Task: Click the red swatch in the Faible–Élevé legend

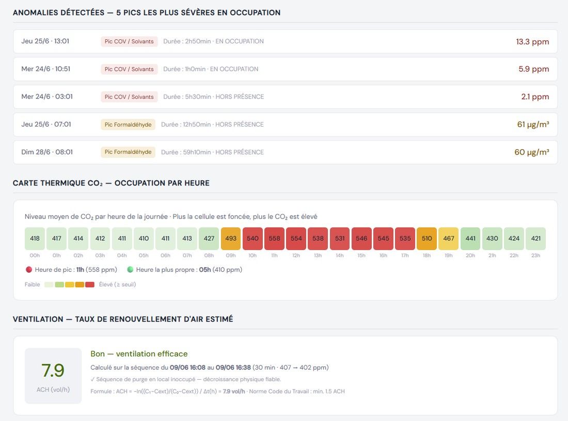Action: 90,285
